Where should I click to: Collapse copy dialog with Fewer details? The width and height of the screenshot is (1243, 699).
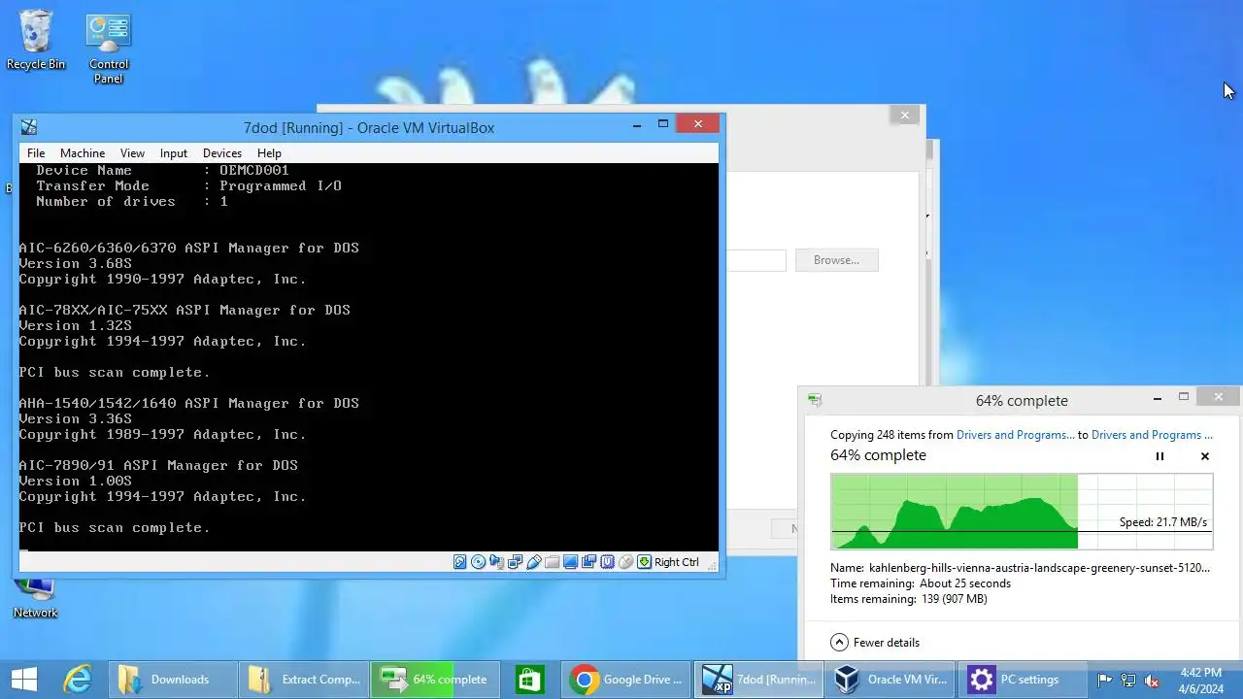(x=876, y=643)
